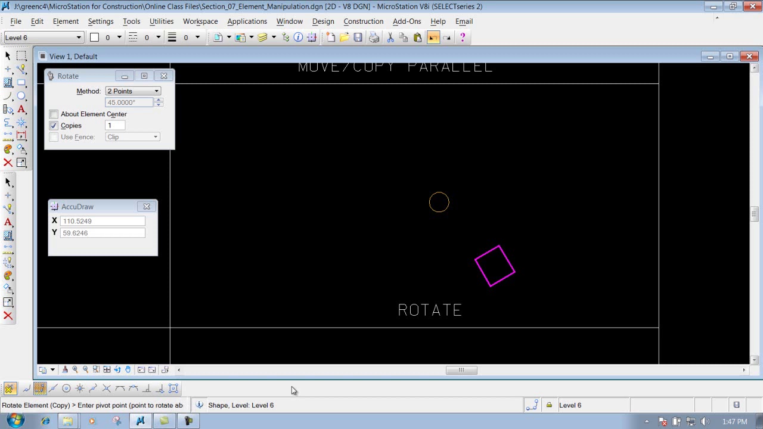Toggle the AccuSnap button in the snaps bar
The image size is (763, 429).
(x=10, y=388)
